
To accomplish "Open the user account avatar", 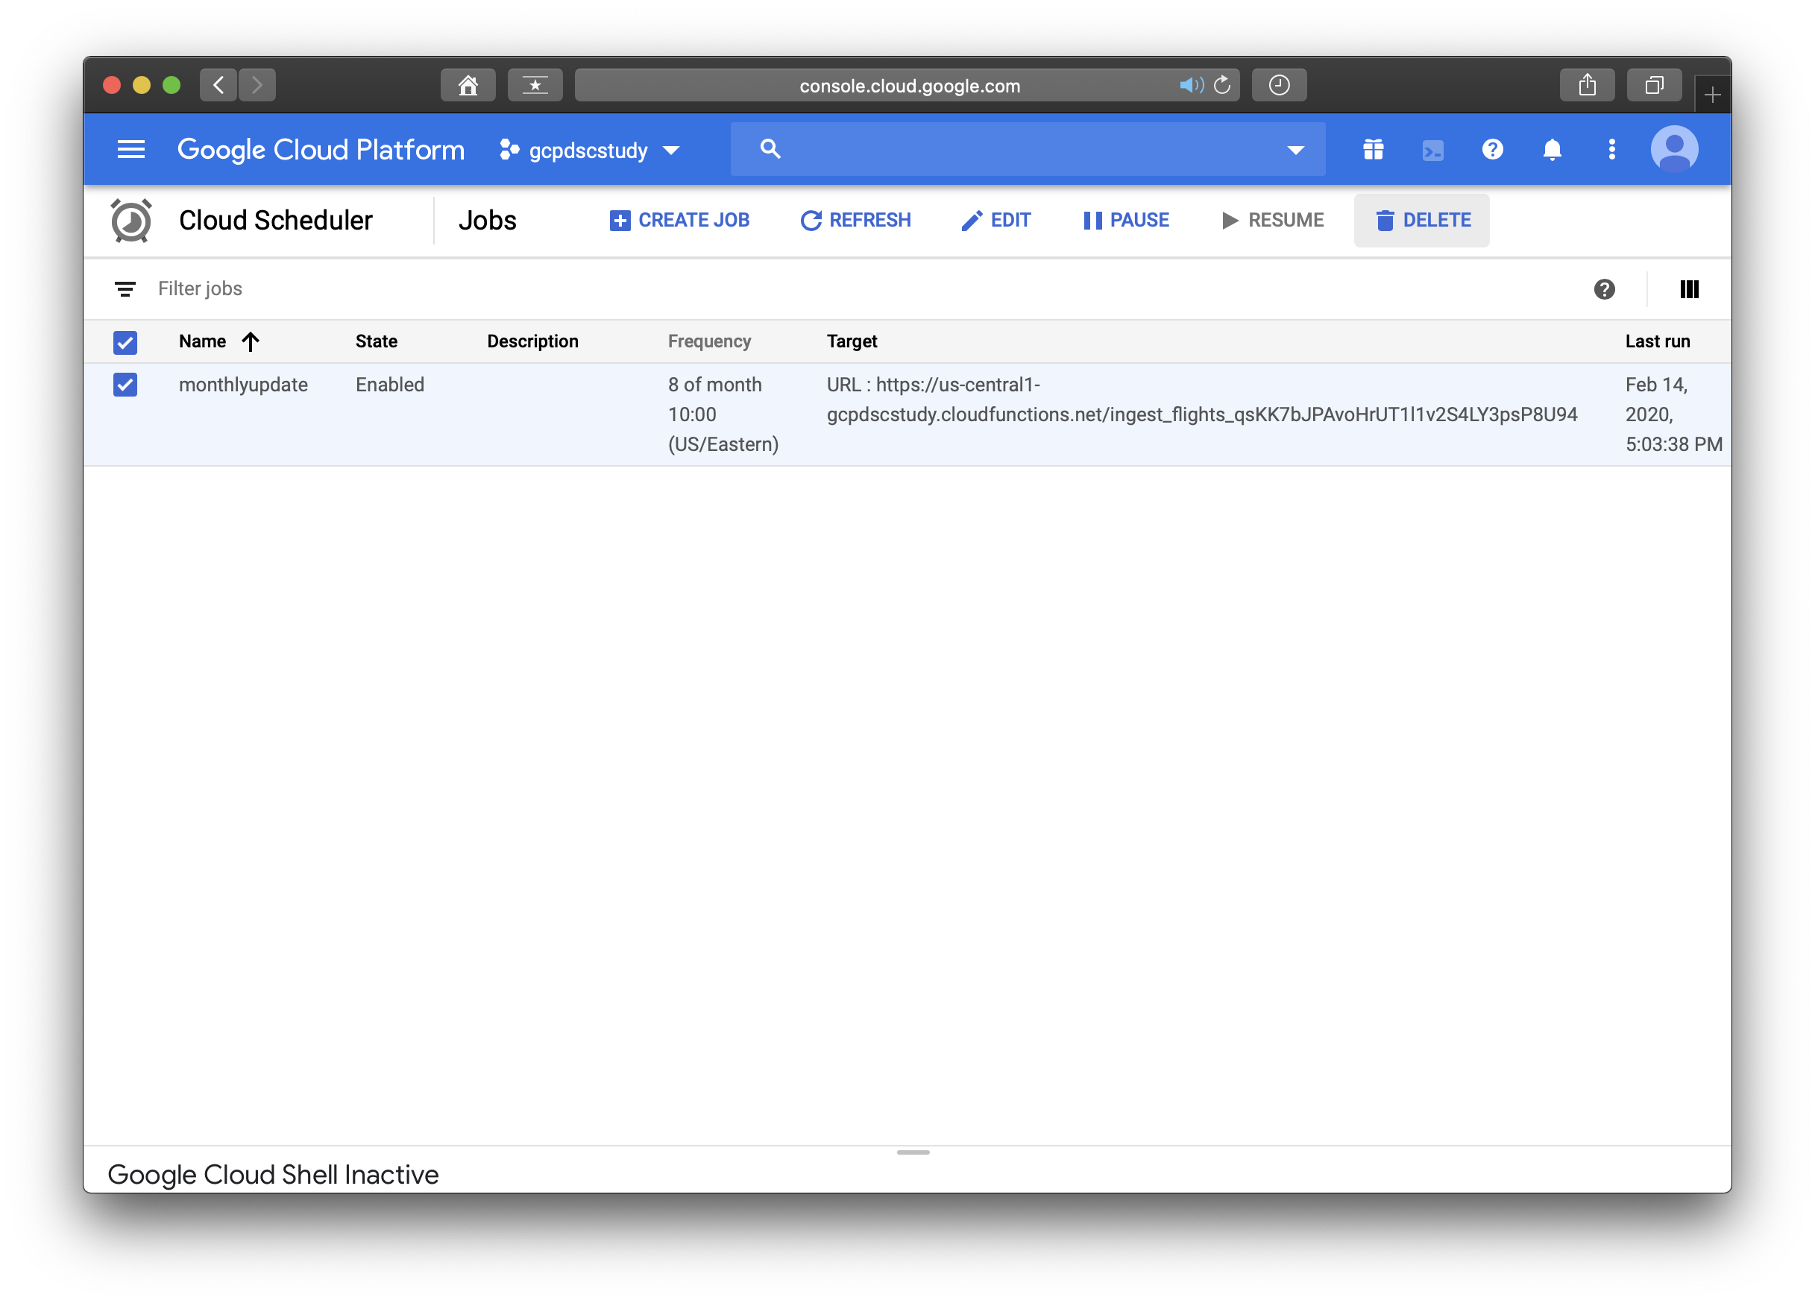I will pos(1673,150).
